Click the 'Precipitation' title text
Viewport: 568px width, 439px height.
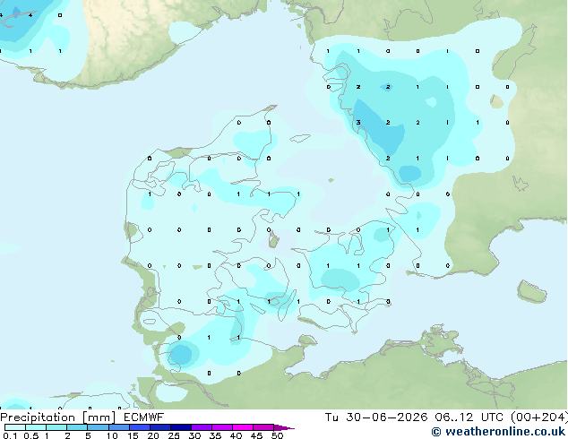coord(38,417)
